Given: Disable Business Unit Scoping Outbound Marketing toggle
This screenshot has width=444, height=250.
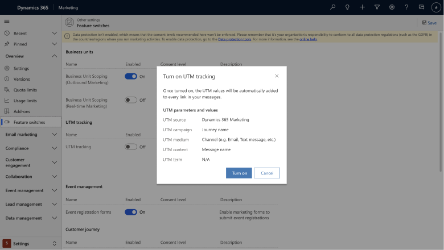Looking at the screenshot, I should pyautogui.click(x=131, y=76).
